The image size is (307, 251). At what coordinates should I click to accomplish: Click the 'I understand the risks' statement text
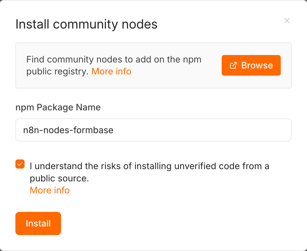click(x=150, y=172)
